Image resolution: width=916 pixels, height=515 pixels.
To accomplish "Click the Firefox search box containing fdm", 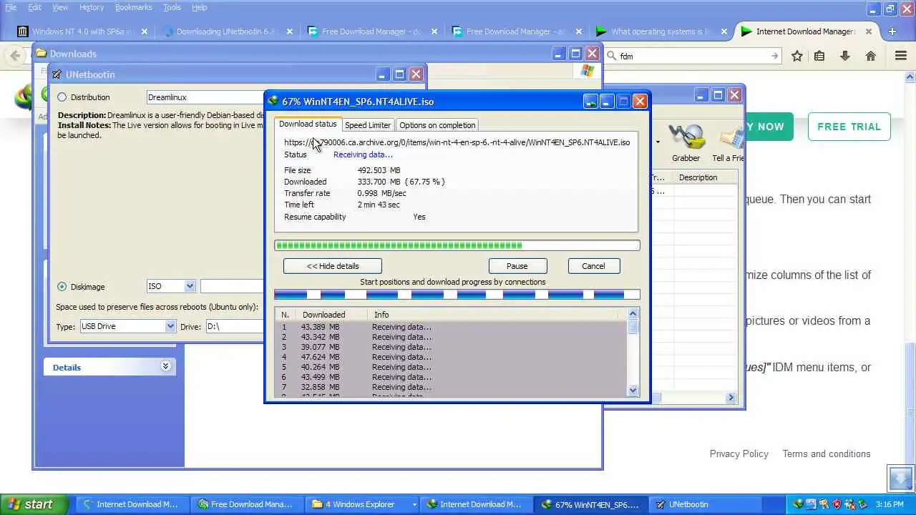I will pos(693,56).
